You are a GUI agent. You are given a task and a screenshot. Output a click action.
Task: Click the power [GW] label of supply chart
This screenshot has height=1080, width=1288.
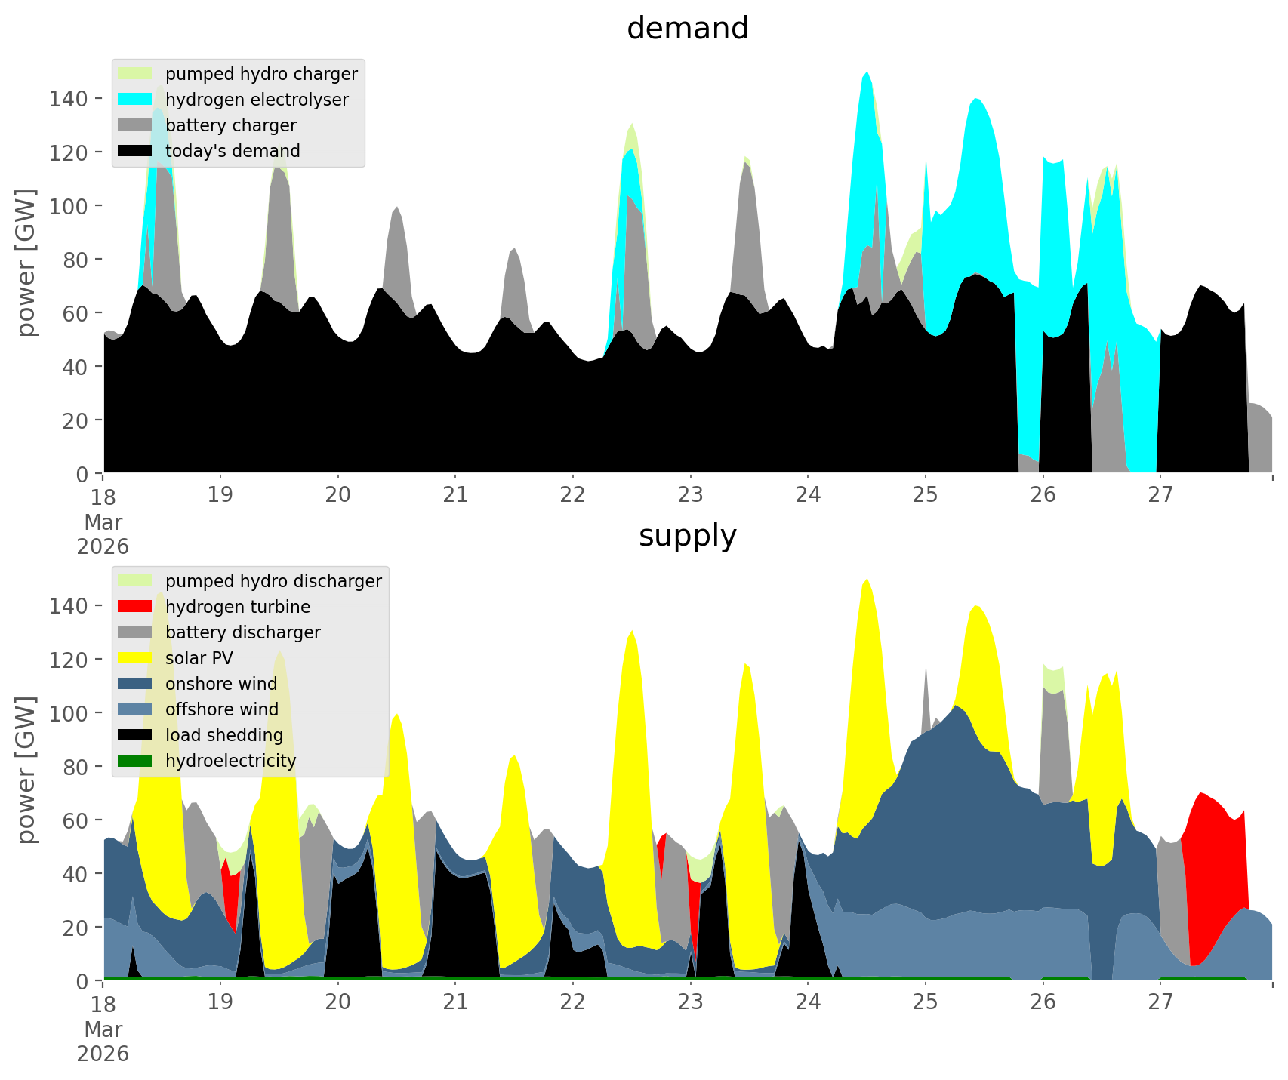coord(26,770)
